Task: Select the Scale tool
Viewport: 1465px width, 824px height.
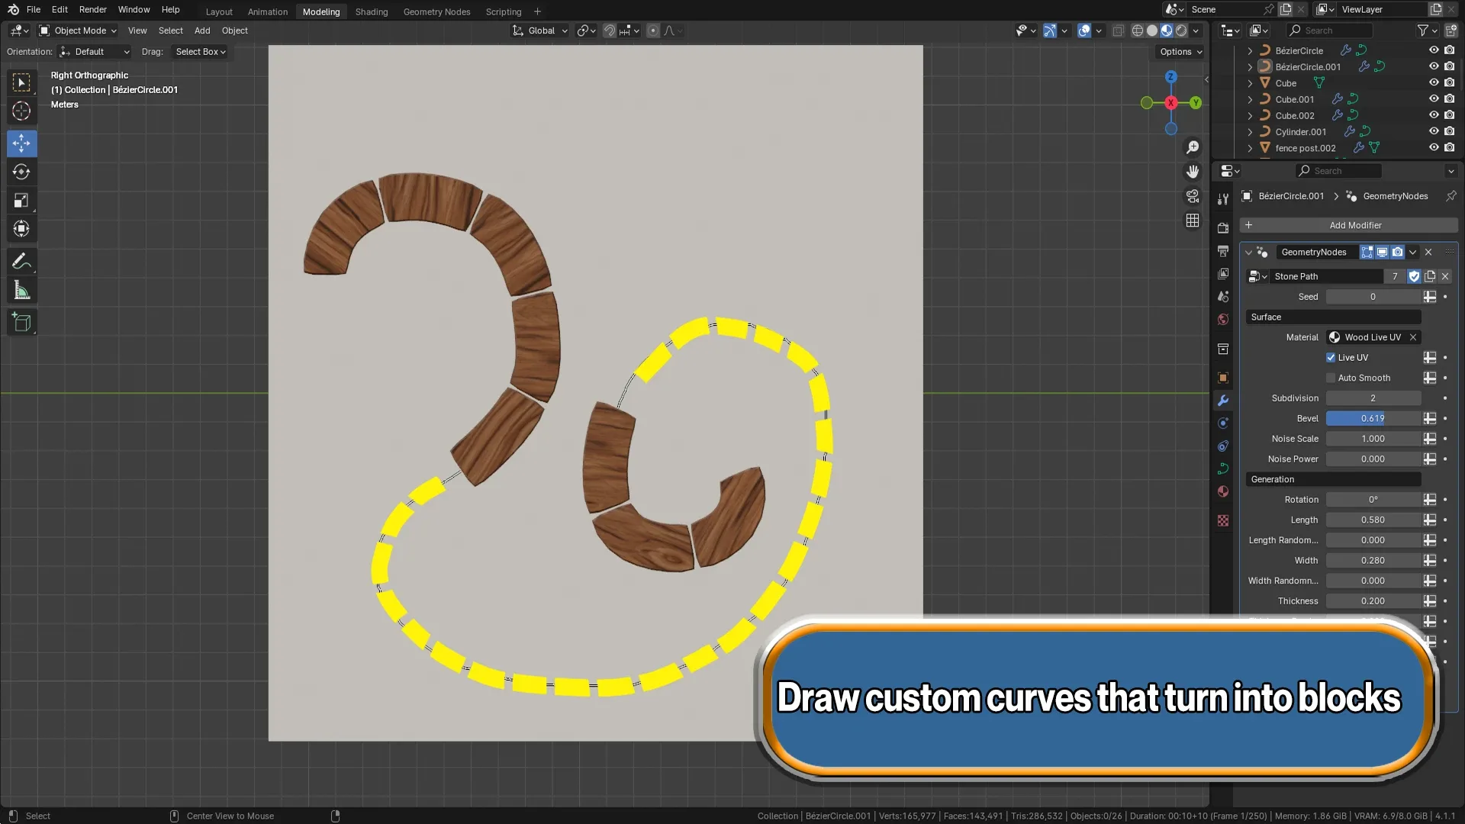Action: click(x=21, y=200)
